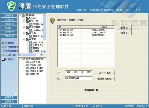
Task: Open the 过滤规则 filter rules icon
Action: pos(3,43)
